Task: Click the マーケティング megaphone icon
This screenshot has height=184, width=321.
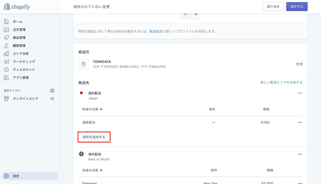Action: (x=6, y=62)
